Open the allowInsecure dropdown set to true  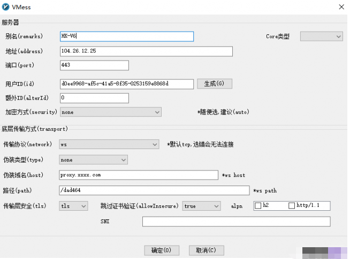pos(201,206)
